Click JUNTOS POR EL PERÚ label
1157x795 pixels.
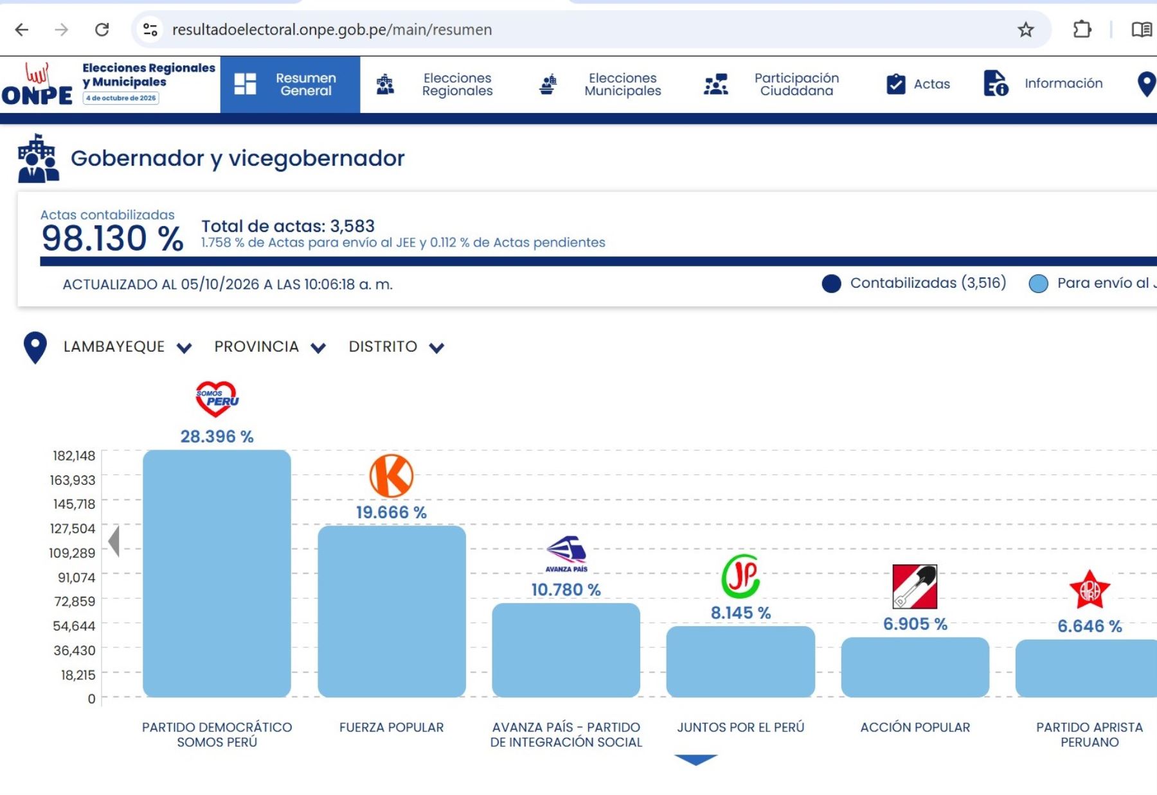(740, 728)
